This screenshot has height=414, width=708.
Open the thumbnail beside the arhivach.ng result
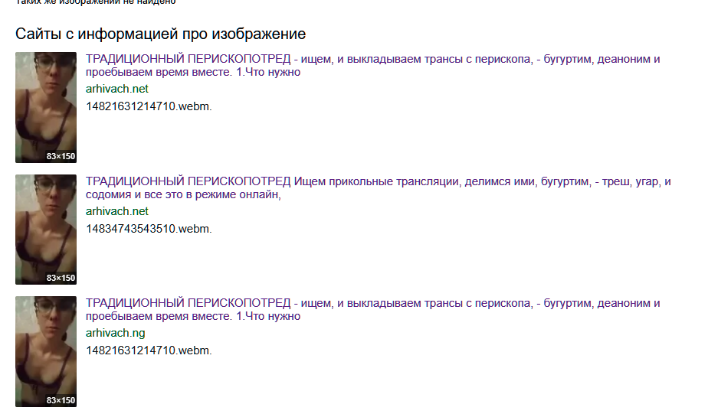tap(46, 352)
